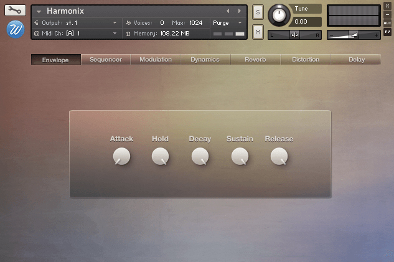
Task: Click the Release knob
Action: [279, 156]
